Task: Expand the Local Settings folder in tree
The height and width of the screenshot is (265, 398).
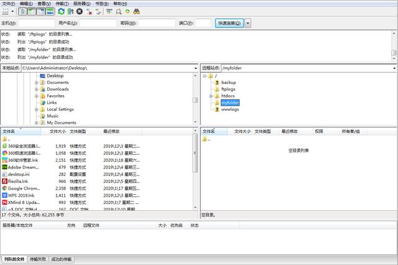Action: [x=36, y=109]
